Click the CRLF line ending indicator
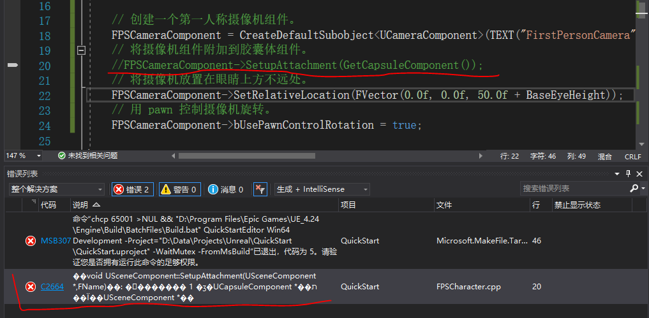Image resolution: width=649 pixels, height=318 pixels. (633, 156)
